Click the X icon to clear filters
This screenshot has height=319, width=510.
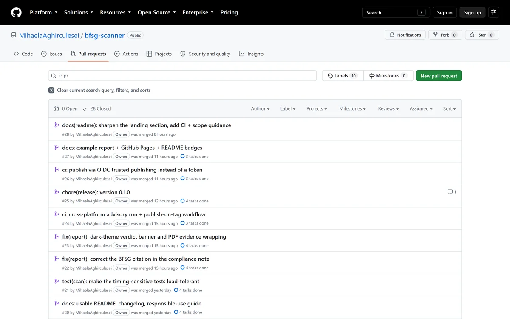tap(51, 90)
